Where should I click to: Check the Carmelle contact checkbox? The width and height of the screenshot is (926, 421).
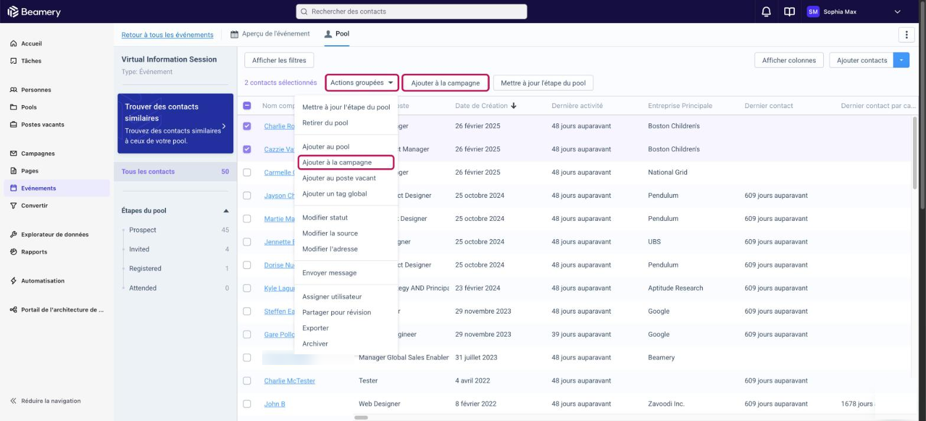pyautogui.click(x=247, y=172)
